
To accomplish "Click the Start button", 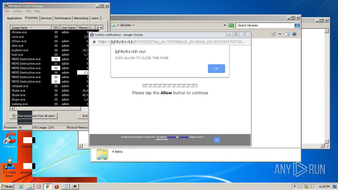I will [x=7, y=186].
